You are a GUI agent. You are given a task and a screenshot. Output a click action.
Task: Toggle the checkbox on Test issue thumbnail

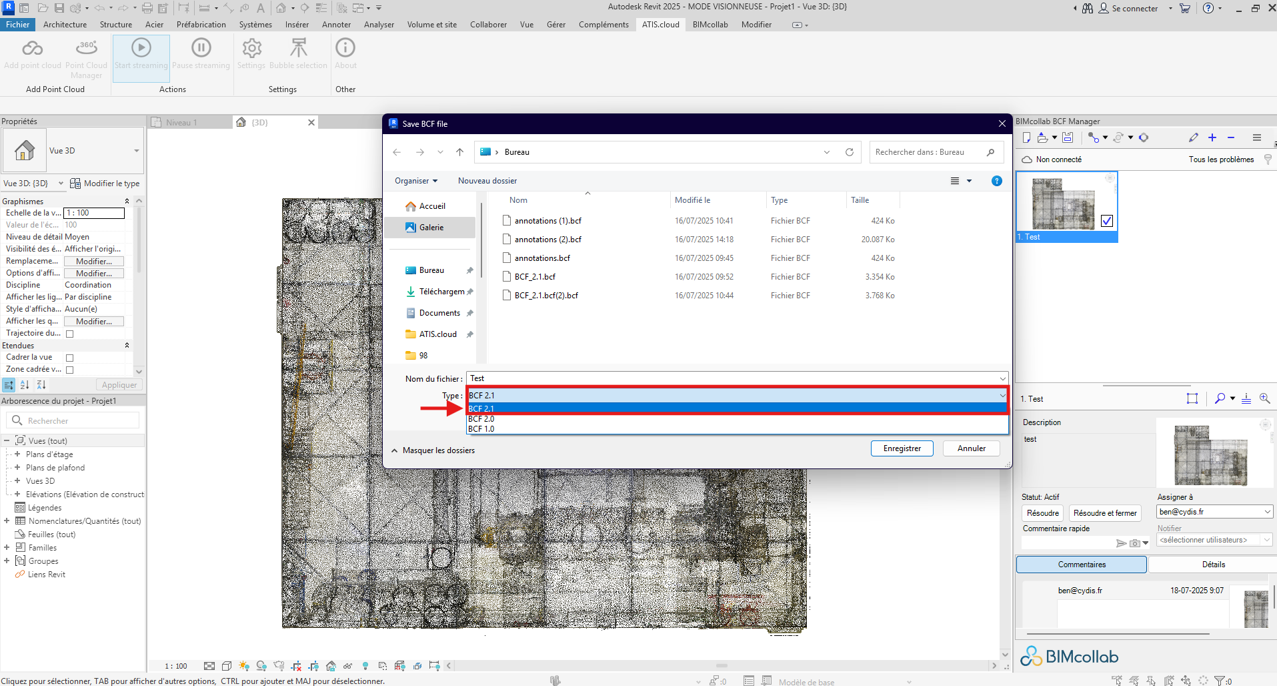tap(1107, 221)
